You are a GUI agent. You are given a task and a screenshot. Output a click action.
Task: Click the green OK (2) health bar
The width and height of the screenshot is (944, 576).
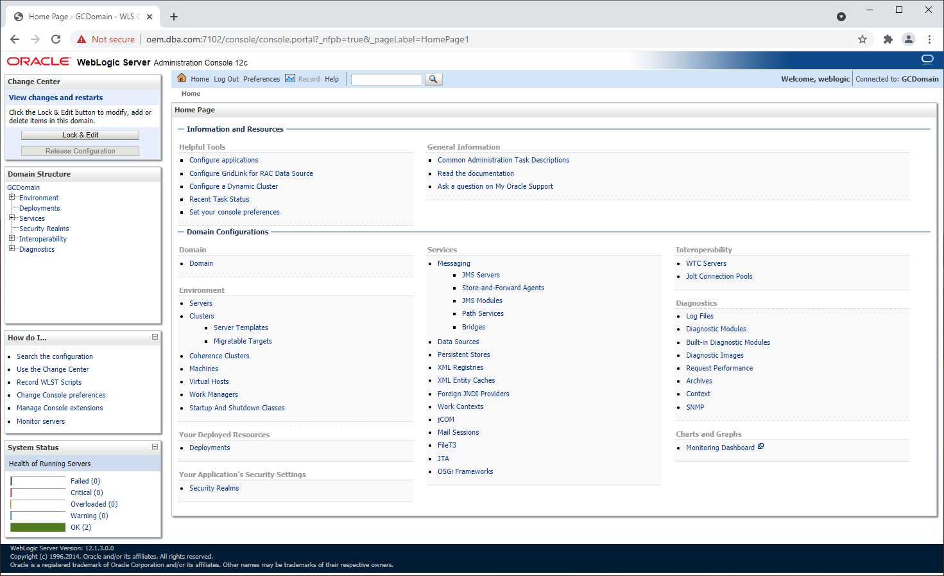click(x=38, y=527)
